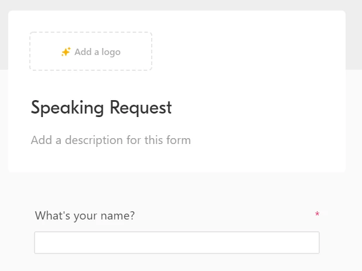The width and height of the screenshot is (362, 271).
Task: Click the yellow sparkle icon beside Add a logo
Action: 66,52
